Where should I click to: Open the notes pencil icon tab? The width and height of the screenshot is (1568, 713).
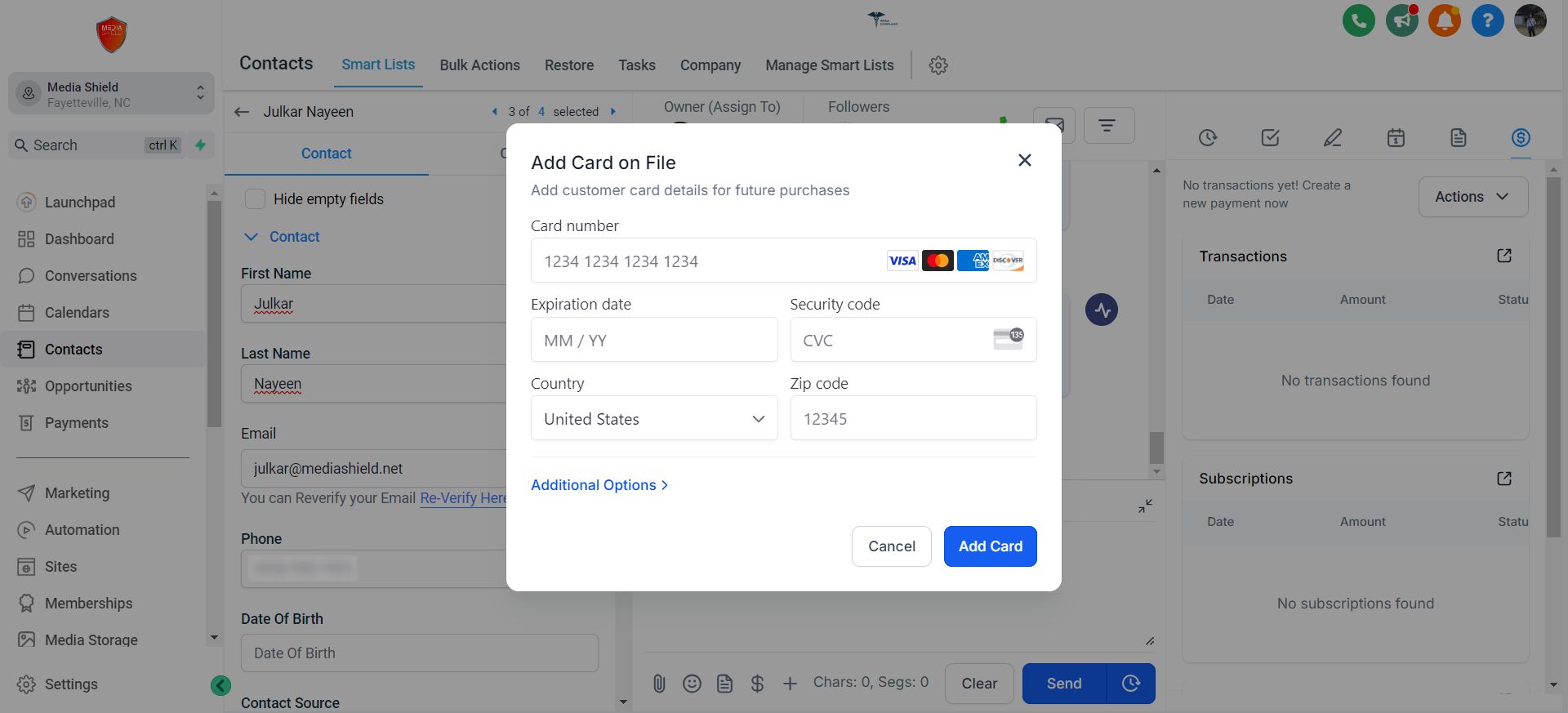point(1333,138)
